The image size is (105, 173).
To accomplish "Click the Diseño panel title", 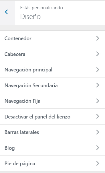I will [x=31, y=17].
